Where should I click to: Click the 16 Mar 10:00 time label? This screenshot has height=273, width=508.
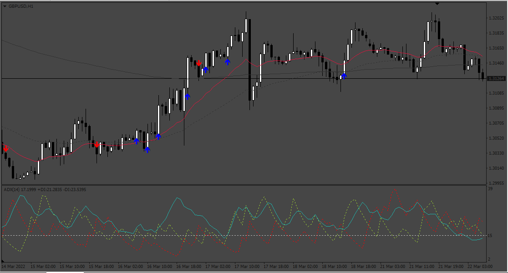pyautogui.click(x=160, y=267)
